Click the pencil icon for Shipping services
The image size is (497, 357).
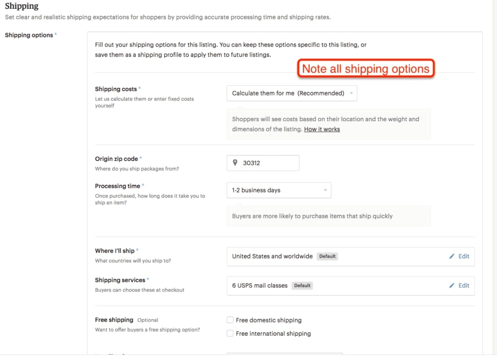[452, 285]
